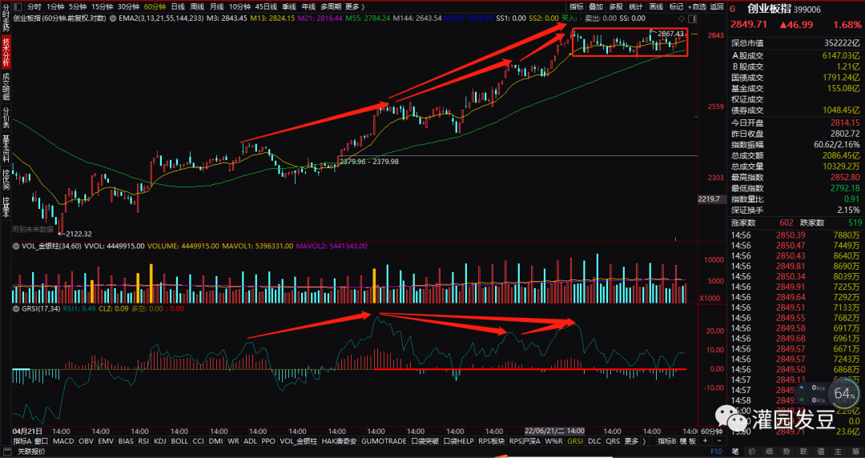Image resolution: width=865 pixels, height=458 pixels.
Task: Select the 指标B indicator group tab
Action: 667,441
